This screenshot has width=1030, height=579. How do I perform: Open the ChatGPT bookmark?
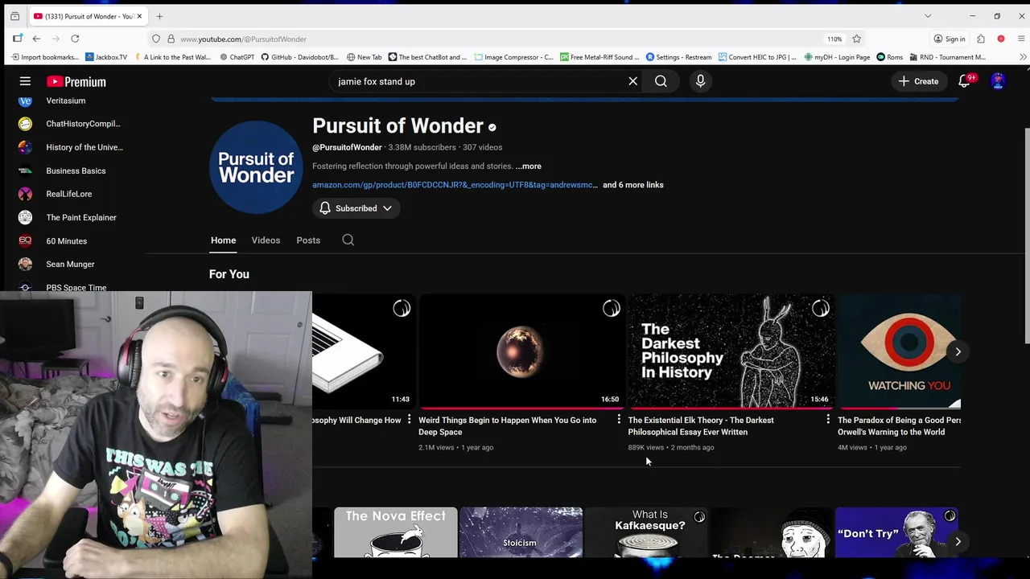237,57
